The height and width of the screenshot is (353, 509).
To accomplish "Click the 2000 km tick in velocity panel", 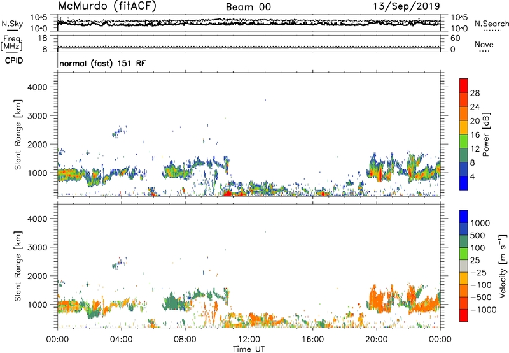I will point(38,276).
